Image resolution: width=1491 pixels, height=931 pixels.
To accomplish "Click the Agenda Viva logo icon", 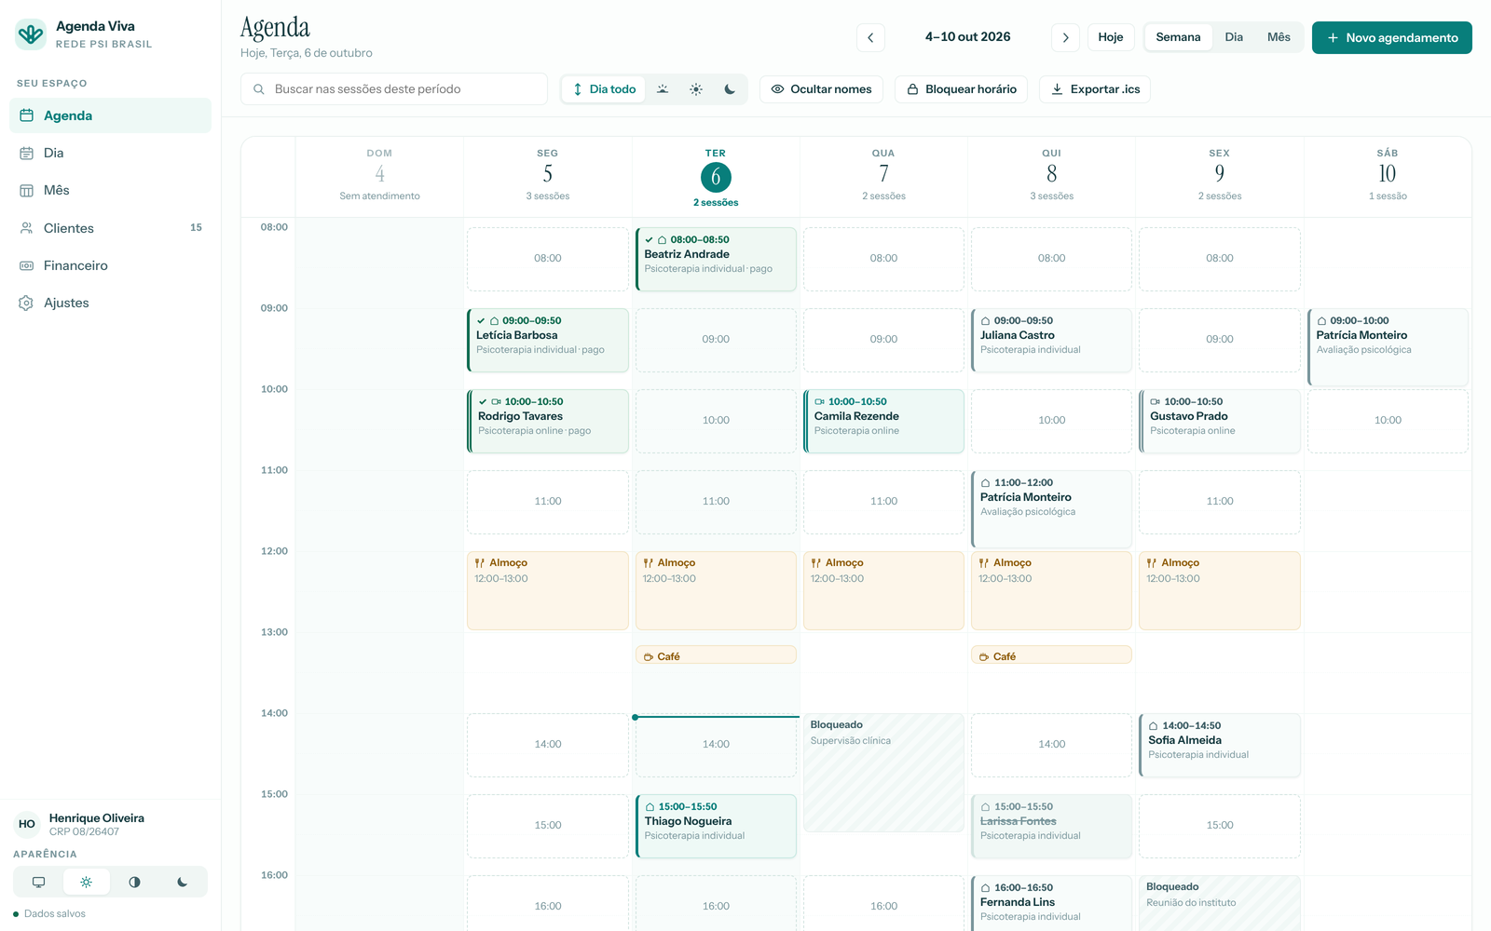I will tap(31, 34).
